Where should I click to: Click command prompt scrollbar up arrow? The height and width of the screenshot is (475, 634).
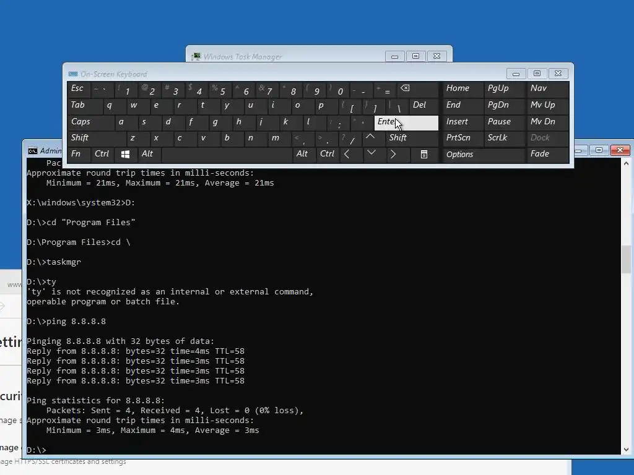[x=627, y=164]
